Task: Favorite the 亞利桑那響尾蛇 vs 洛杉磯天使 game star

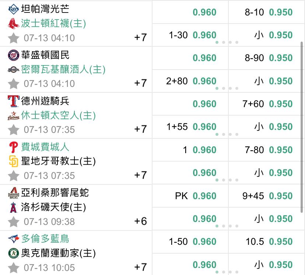Action: tap(14, 222)
